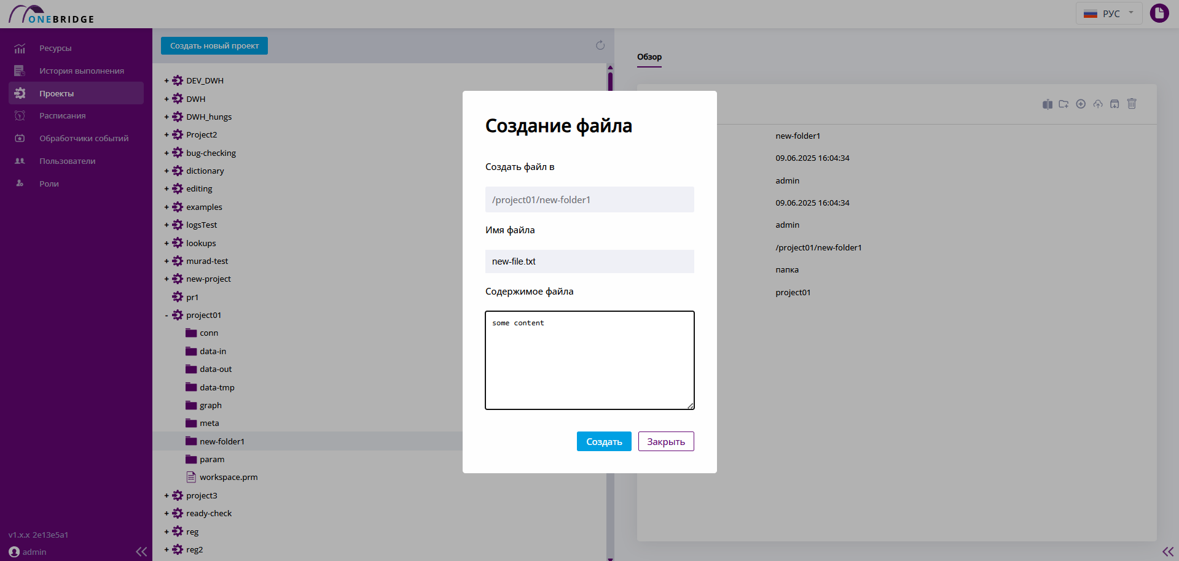
Task: Expand the murad-test project node
Action: click(166, 261)
